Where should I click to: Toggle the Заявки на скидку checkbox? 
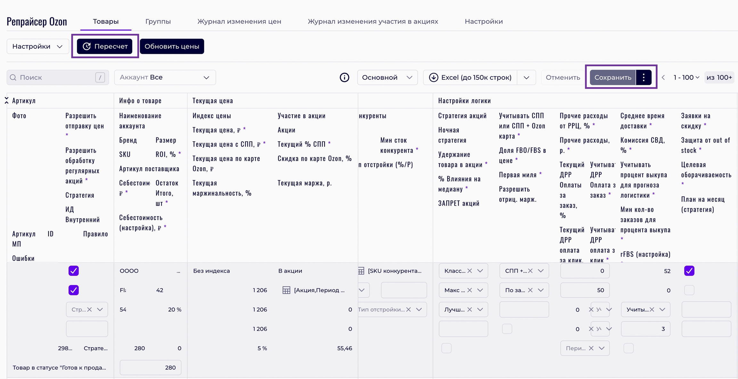coord(689,271)
